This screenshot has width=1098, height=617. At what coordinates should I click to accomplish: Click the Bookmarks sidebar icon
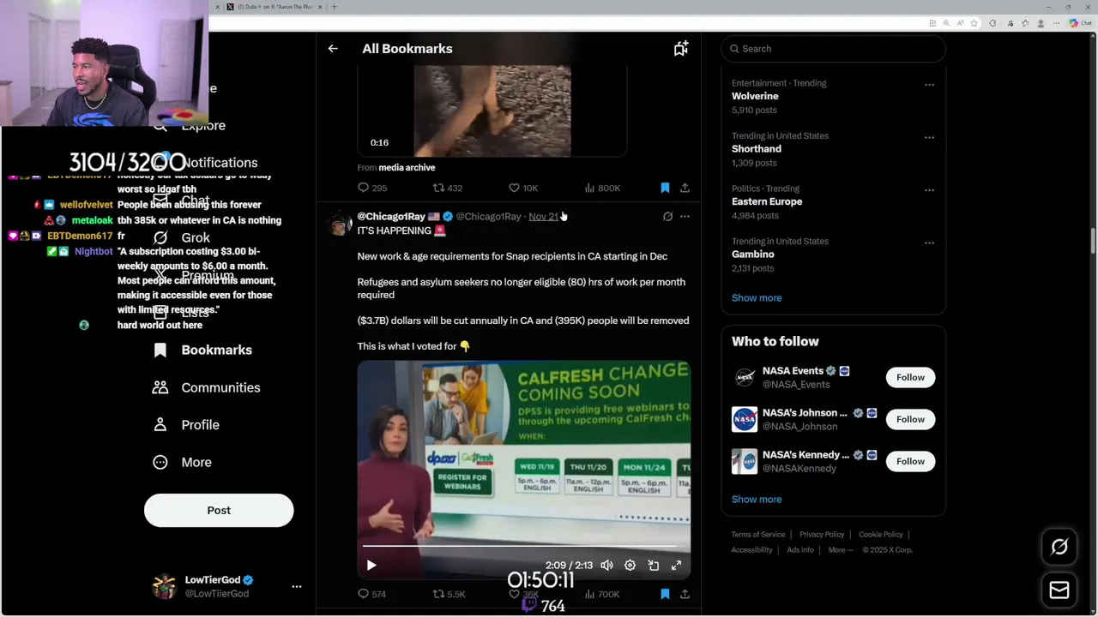(160, 350)
